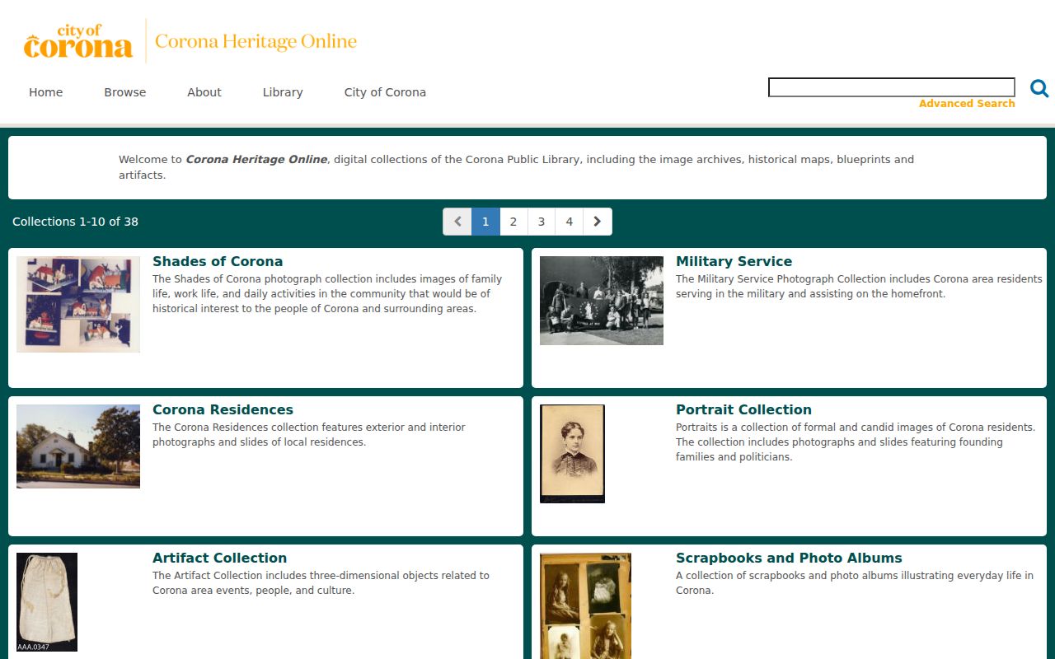Click the Shades of Corona description text
Screen dimensions: 1055x659
327,294
